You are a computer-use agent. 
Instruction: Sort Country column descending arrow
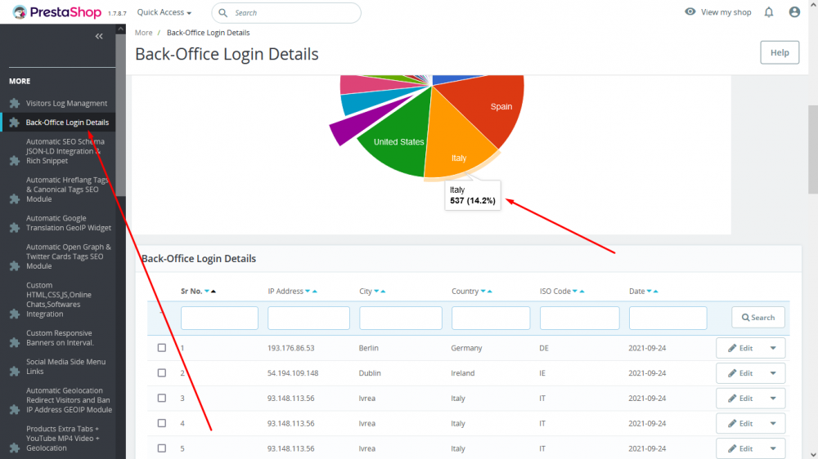point(483,292)
